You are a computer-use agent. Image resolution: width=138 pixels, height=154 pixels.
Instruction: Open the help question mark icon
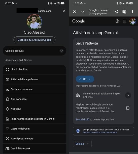[117, 21]
